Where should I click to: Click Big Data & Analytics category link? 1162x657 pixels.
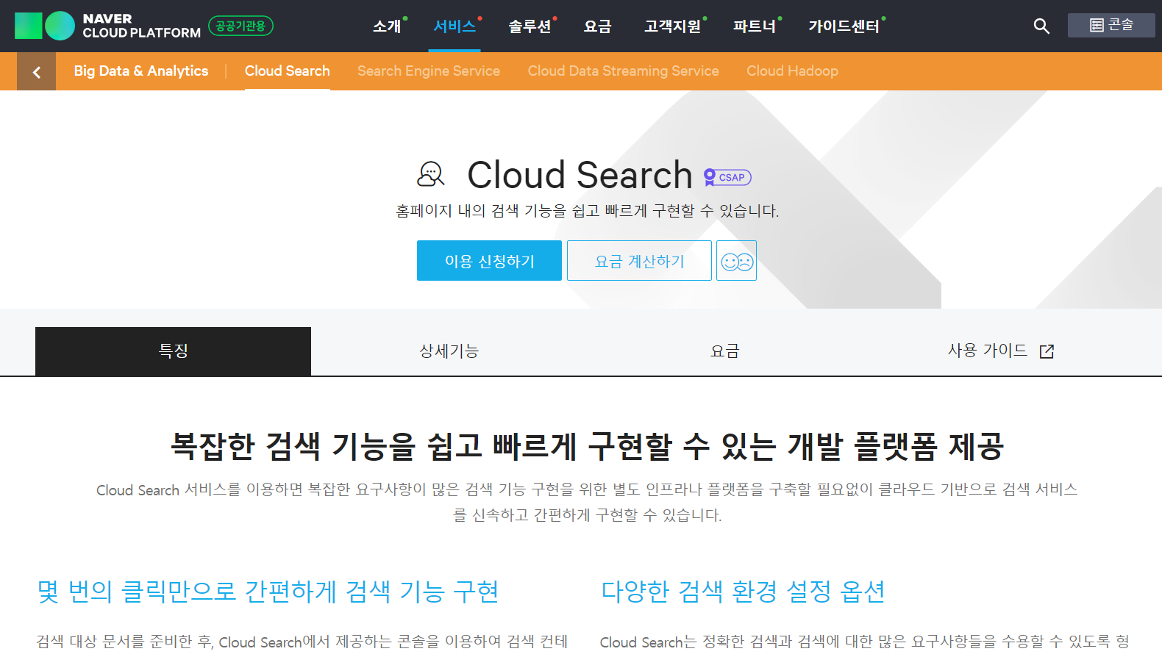click(141, 71)
